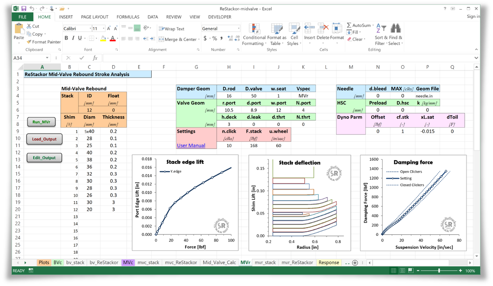Click the Redo arrow icon
493x286 pixels.
click(41, 9)
